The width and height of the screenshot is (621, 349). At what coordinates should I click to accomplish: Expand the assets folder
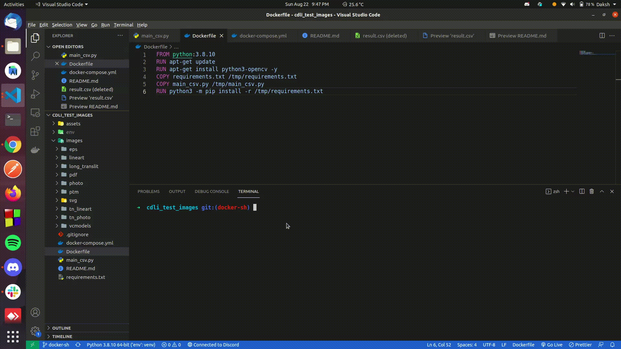[x=73, y=123]
